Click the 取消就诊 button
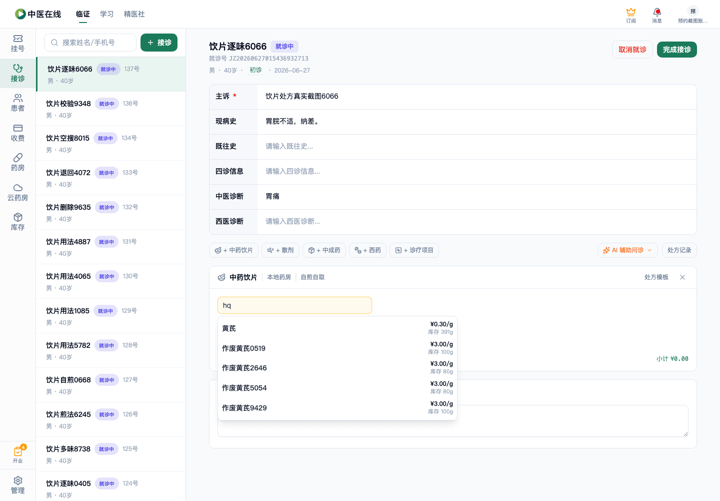Viewport: 720px width, 501px height. (x=632, y=50)
